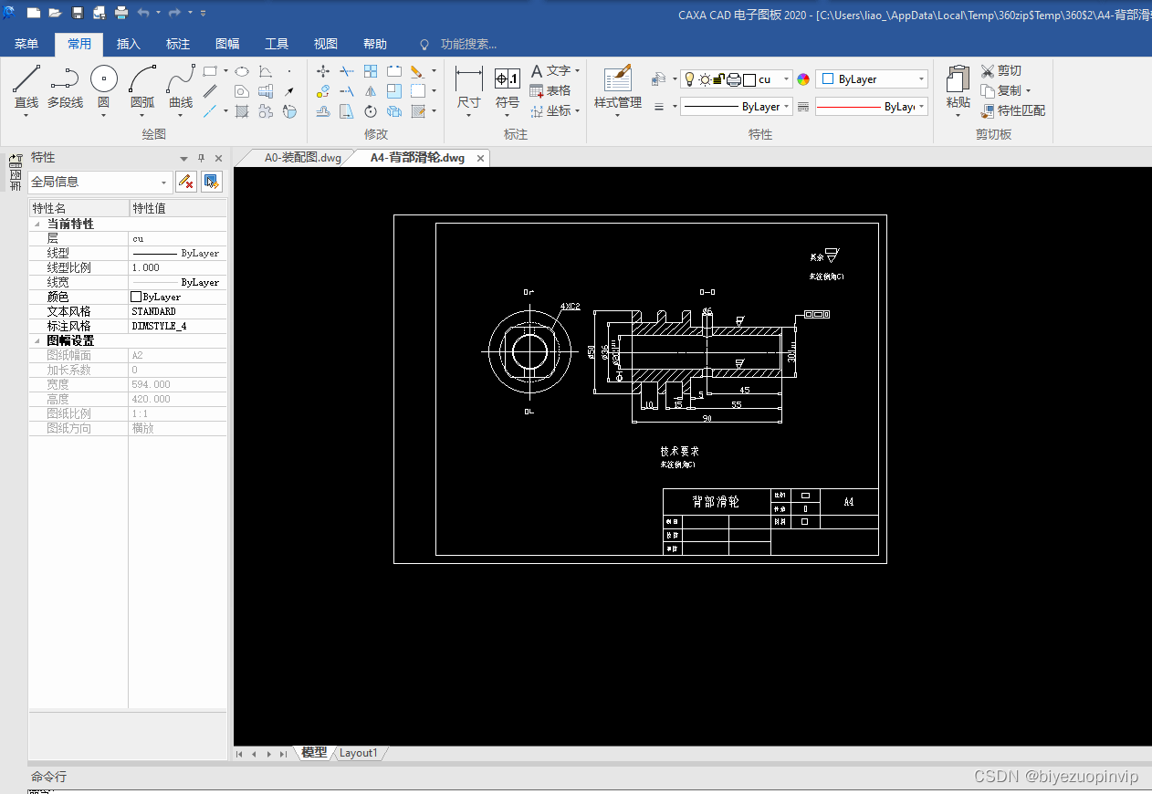Click the trim tool in 修改 group
The height and width of the screenshot is (794, 1152).
[347, 70]
